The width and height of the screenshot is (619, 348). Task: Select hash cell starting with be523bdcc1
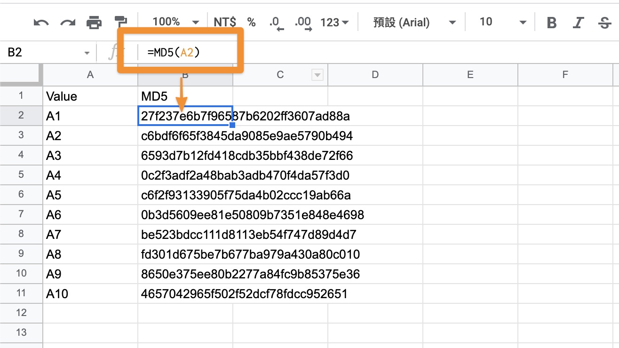pos(185,235)
